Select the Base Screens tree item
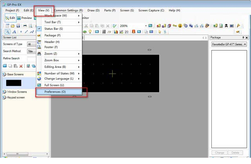 click(13, 74)
